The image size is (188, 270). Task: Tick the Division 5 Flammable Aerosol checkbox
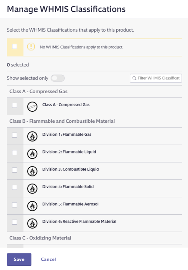[x=15, y=205]
